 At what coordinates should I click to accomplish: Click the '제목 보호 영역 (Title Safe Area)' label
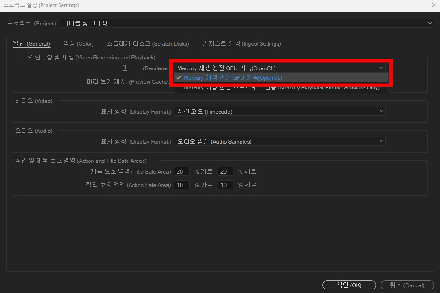[131, 171]
